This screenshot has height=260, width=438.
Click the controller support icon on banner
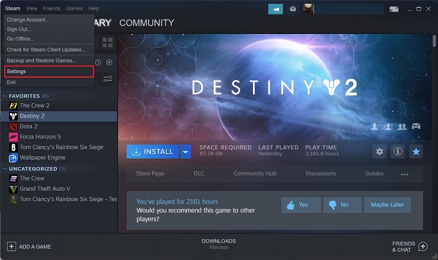[x=416, y=126]
